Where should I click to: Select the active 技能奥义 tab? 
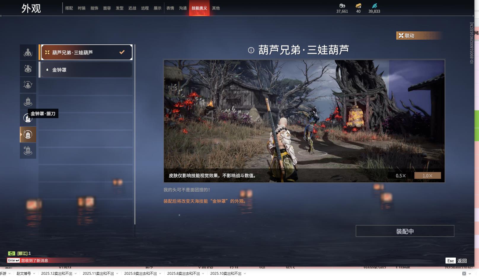click(x=199, y=8)
